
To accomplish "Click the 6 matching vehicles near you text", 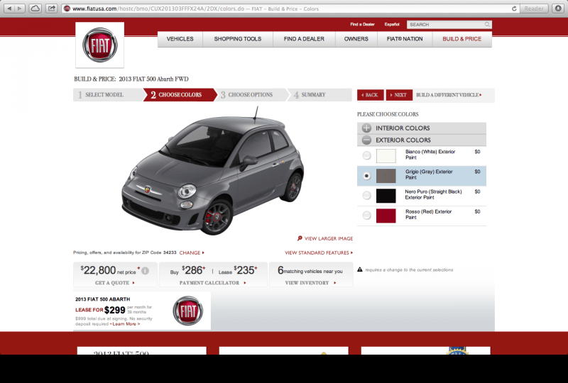I will coord(310,270).
